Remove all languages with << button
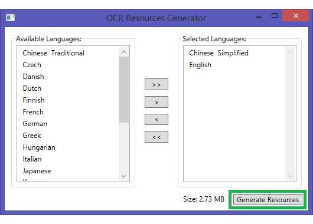The width and height of the screenshot is (313, 224). (x=156, y=137)
